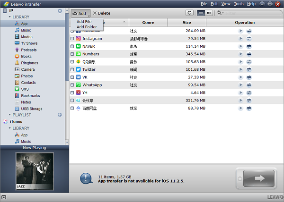The width and height of the screenshot is (284, 202).
Task: Open the Add dropdown button
Action: pyautogui.click(x=80, y=13)
